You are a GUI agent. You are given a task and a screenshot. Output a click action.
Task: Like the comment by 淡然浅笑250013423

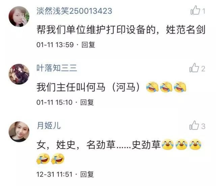coord(195,10)
